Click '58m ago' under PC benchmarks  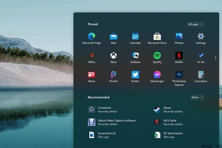point(169,137)
